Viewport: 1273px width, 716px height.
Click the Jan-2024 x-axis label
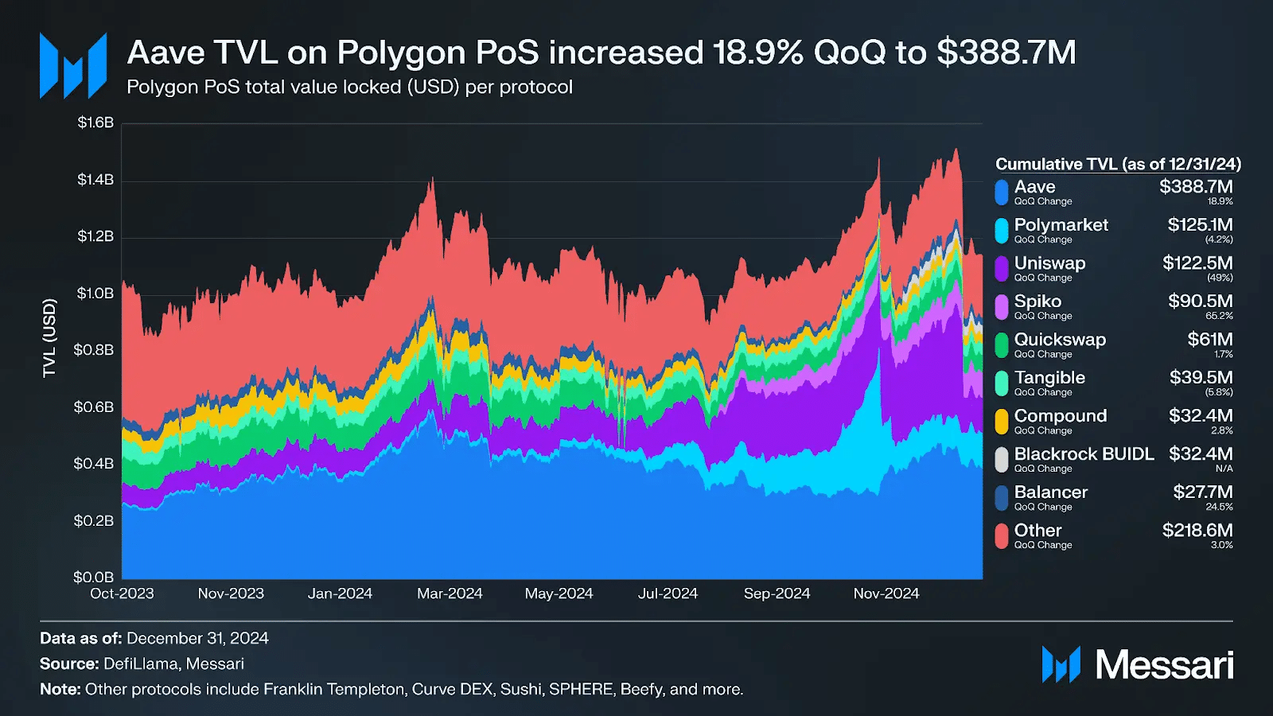coord(340,593)
